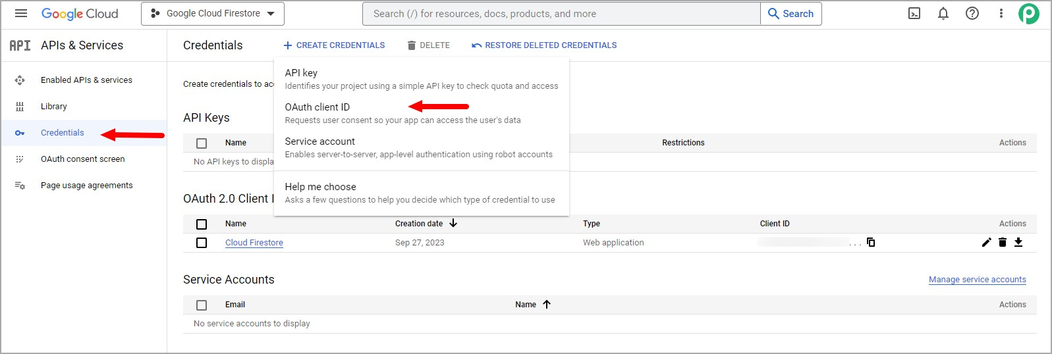The width and height of the screenshot is (1052, 354).
Task: Click RESTORE DELETED CREDENTIALS
Action: click(x=544, y=45)
